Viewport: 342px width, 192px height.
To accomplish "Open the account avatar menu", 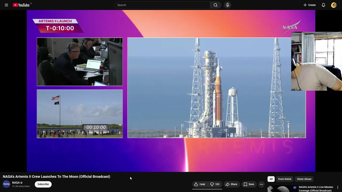I will tap(334, 5).
